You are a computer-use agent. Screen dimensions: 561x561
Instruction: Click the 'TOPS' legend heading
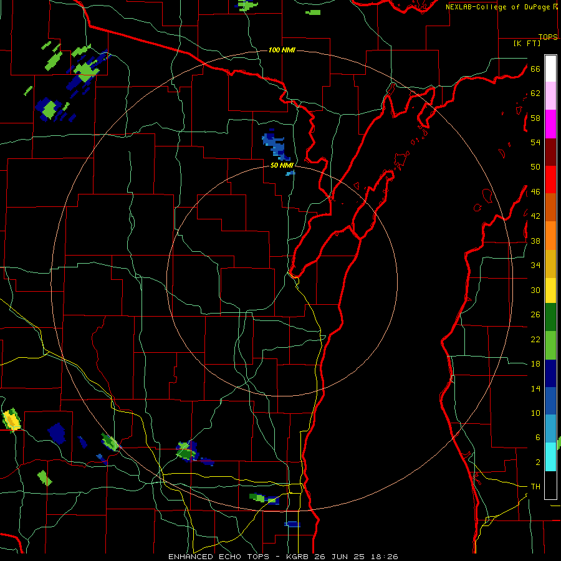tap(548, 37)
